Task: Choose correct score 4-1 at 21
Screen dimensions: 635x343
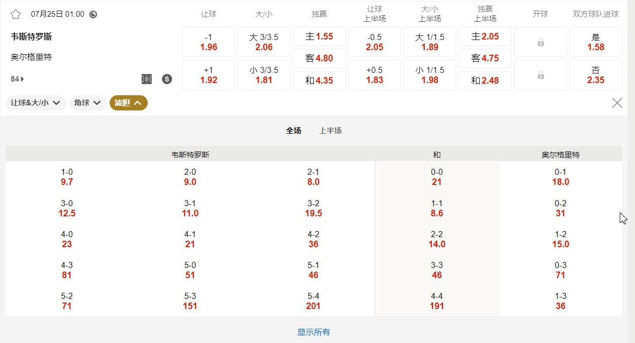Action: pos(190,239)
